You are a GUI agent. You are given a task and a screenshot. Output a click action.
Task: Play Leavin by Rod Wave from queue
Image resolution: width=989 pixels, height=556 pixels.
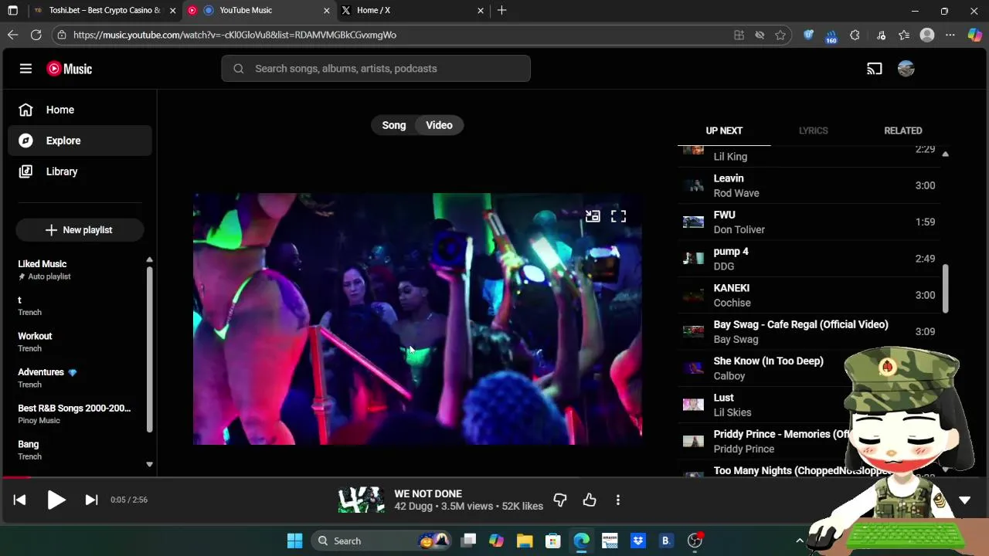pos(809,185)
